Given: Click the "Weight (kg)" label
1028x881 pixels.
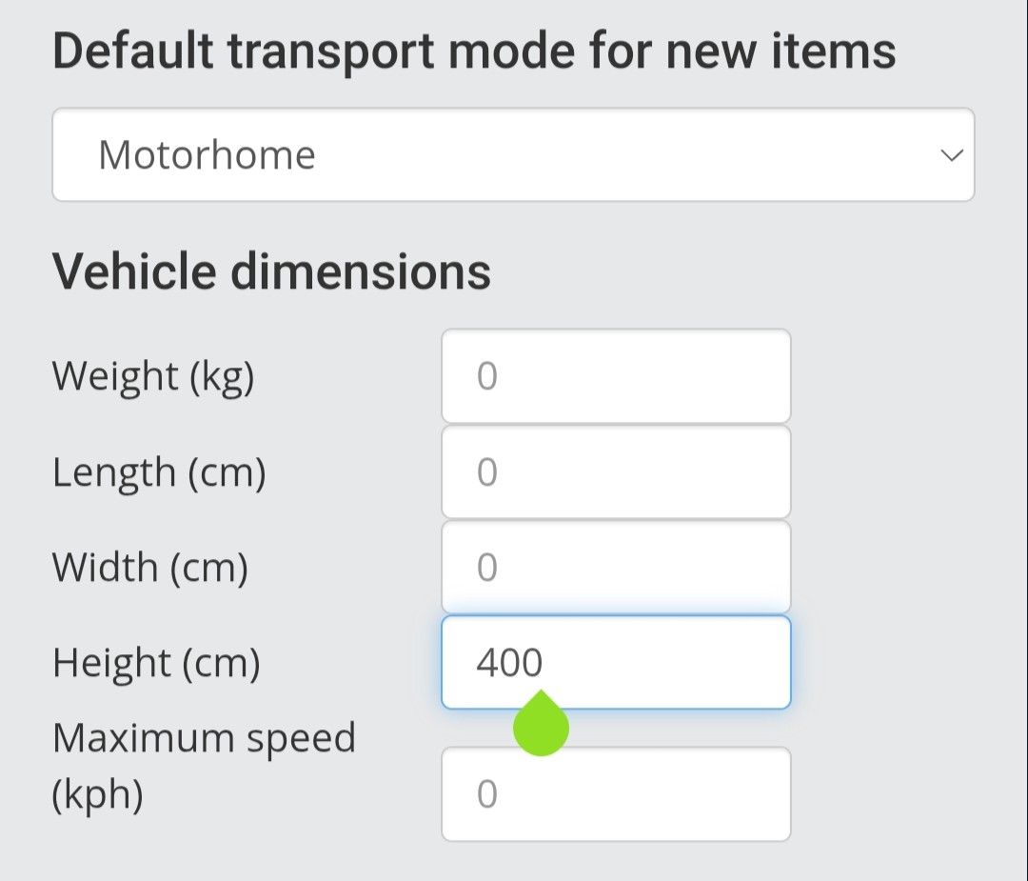Looking at the screenshot, I should click(x=153, y=377).
